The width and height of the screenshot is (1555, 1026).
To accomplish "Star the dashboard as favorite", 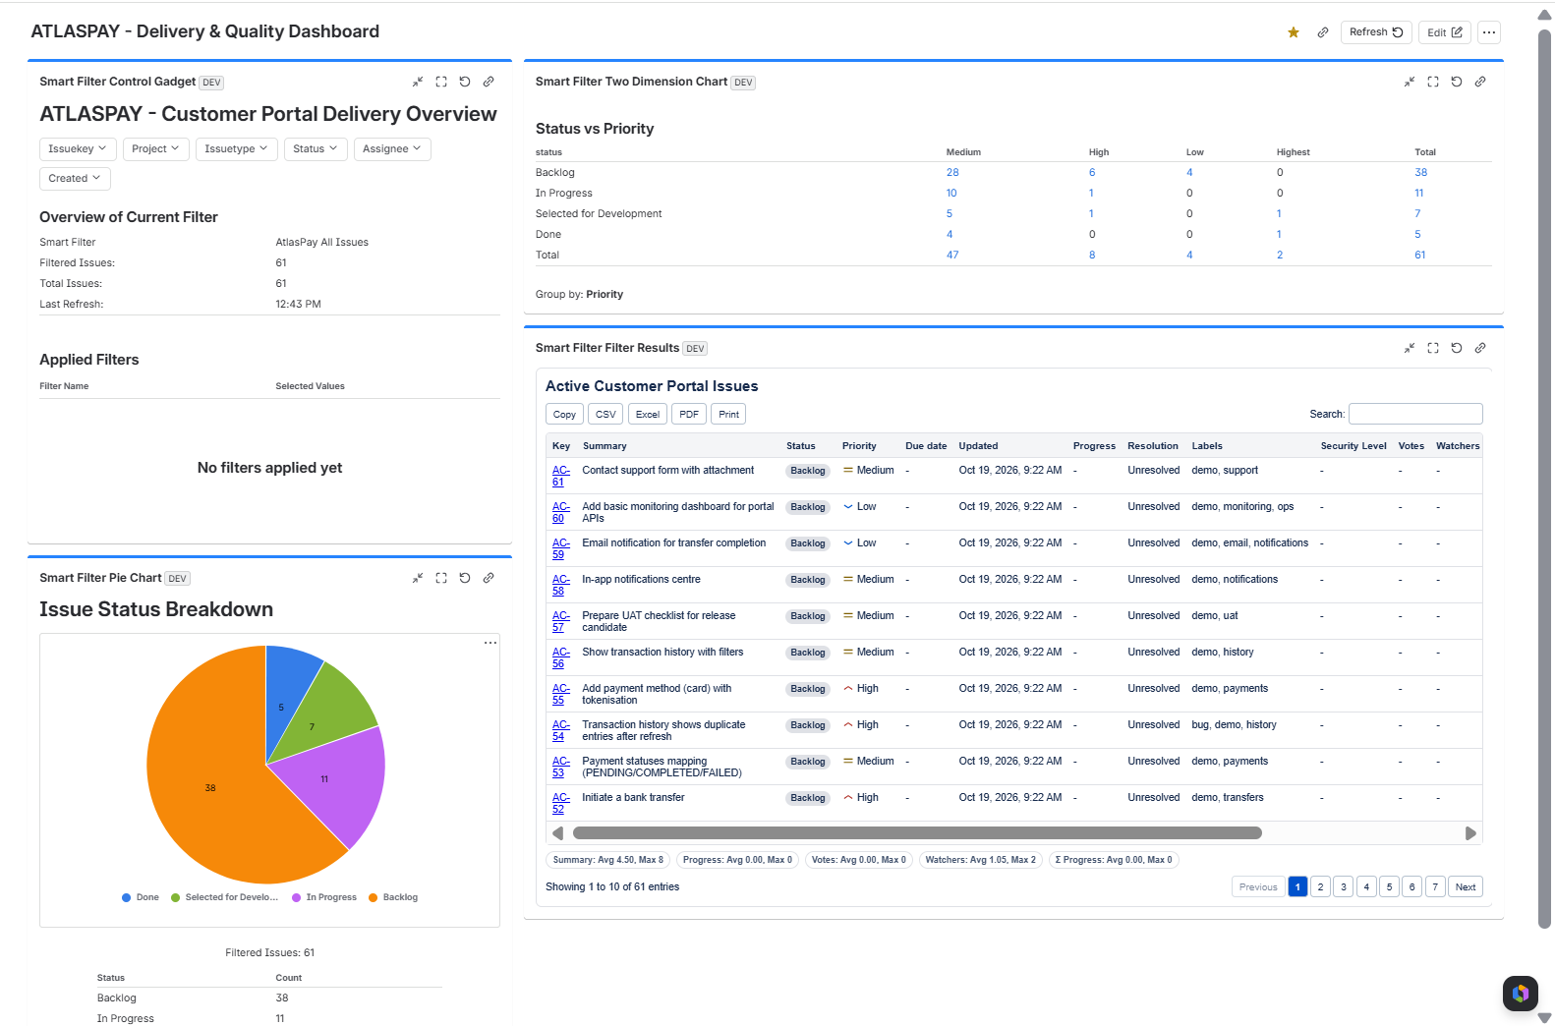I will pos(1294,32).
